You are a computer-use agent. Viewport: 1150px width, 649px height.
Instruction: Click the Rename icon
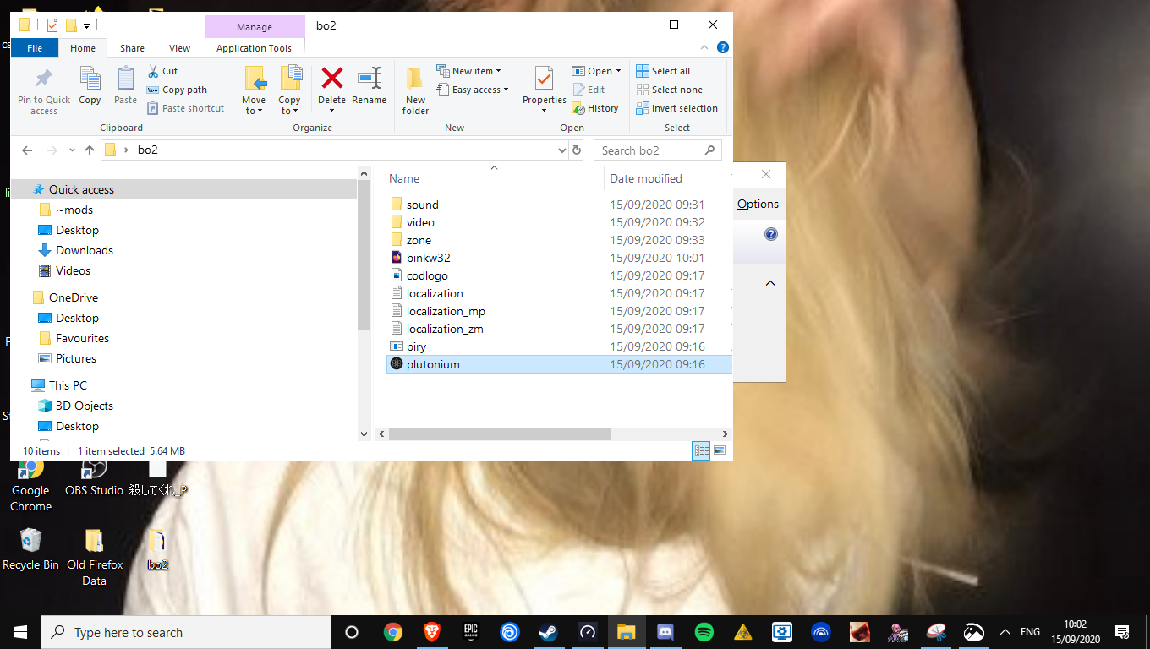pos(369,79)
